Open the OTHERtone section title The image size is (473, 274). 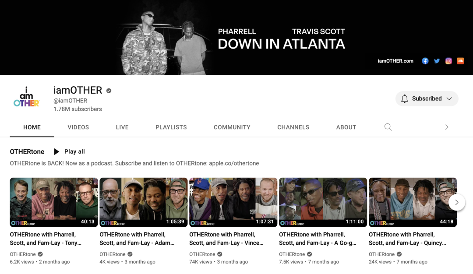[27, 151]
